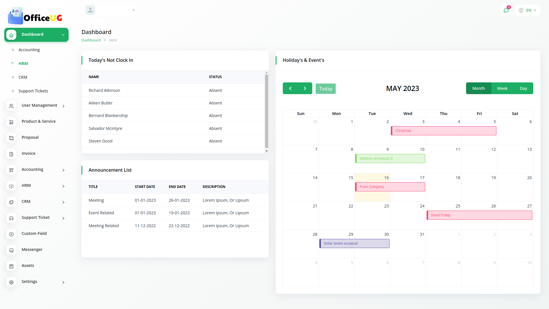Image resolution: width=549 pixels, height=309 pixels.
Task: Click Salvador Mcintyre in the list
Action: click(105, 128)
